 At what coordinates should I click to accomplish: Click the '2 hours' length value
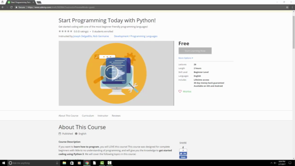click(198, 68)
